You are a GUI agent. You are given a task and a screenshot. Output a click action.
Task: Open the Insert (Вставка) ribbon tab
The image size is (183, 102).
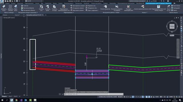tap(13, 3)
